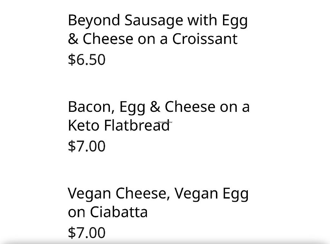Screen dimensions: 330x244
Task: Open the Vegan Cheese, Vegan Egg item line
Action: click(158, 193)
